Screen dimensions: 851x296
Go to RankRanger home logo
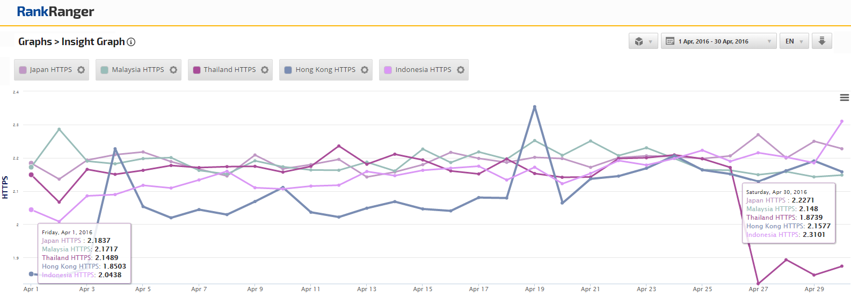point(55,12)
